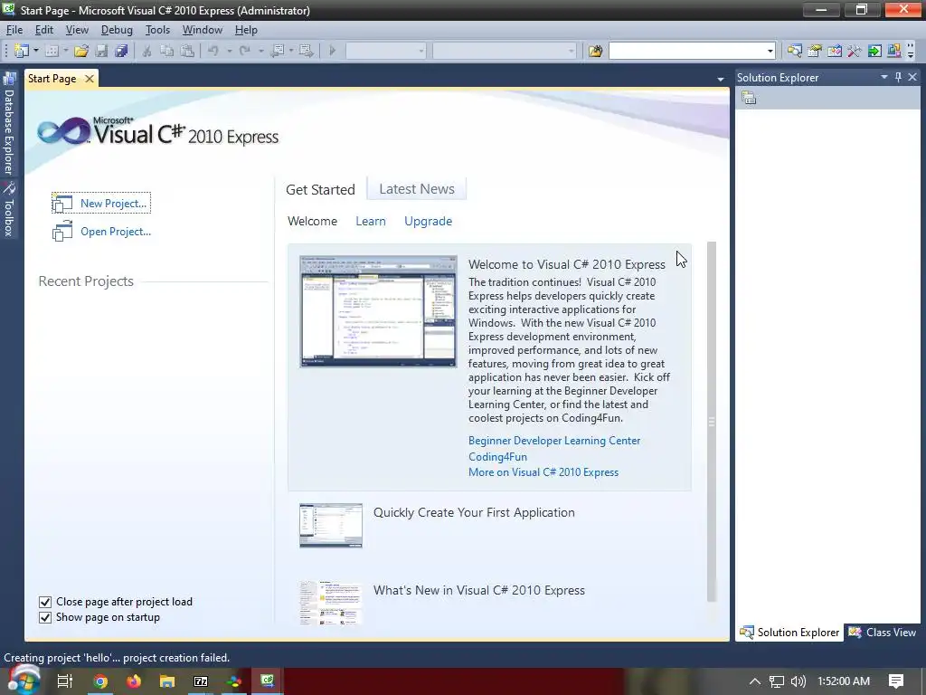Open More on Visual C# 2010 Express

click(x=543, y=472)
